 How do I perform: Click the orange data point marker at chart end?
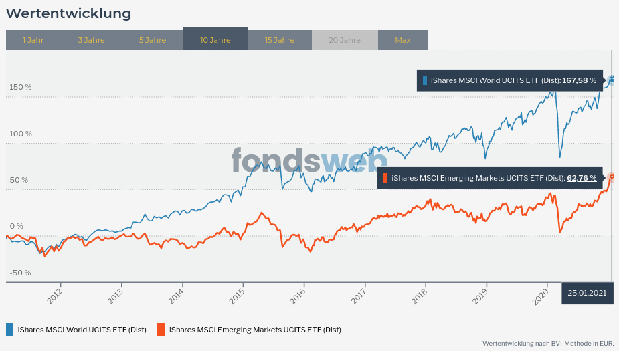[612, 177]
